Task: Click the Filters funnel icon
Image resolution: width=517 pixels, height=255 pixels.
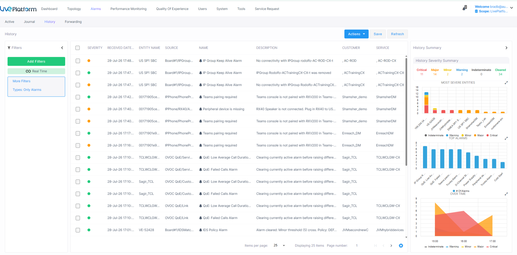Action: [9, 48]
